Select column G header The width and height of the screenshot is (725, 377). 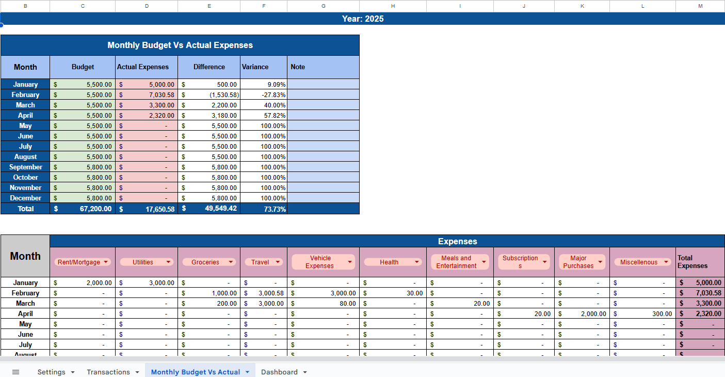[323, 6]
